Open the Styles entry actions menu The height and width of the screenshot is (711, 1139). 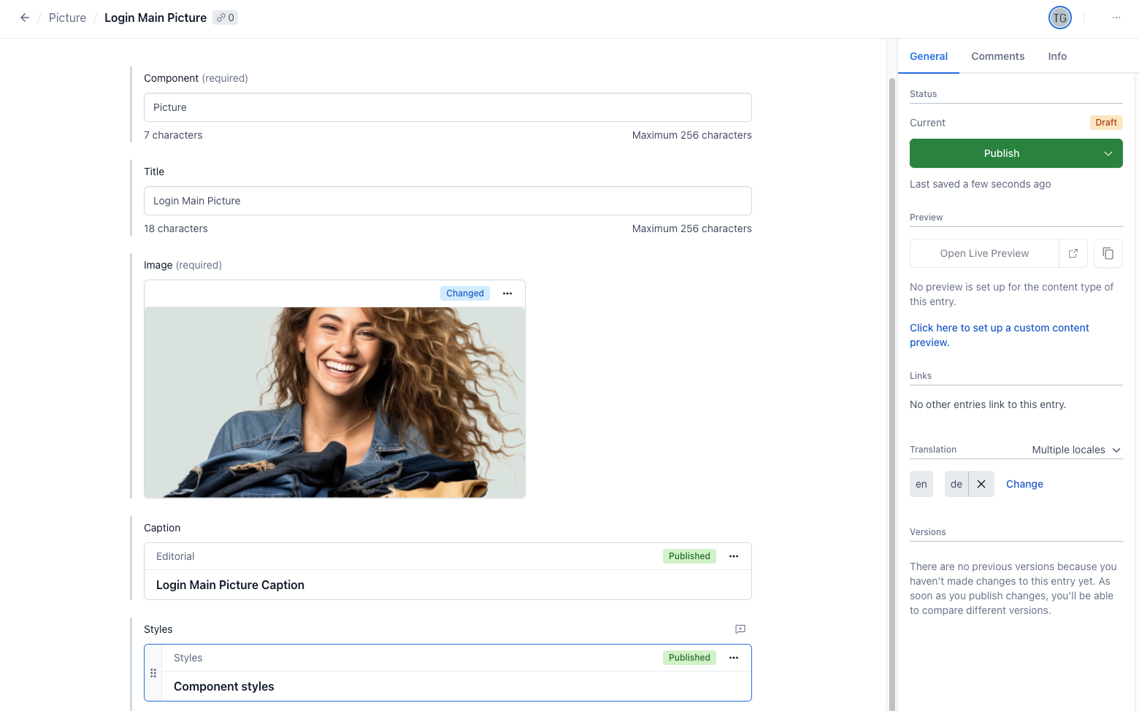click(734, 658)
